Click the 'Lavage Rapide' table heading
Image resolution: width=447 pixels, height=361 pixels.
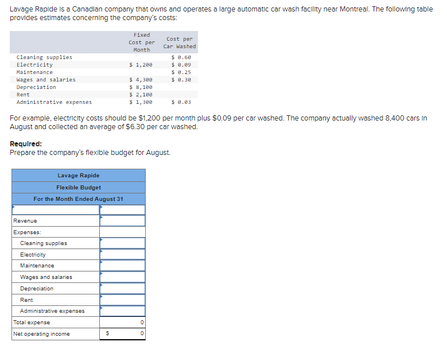(79, 176)
